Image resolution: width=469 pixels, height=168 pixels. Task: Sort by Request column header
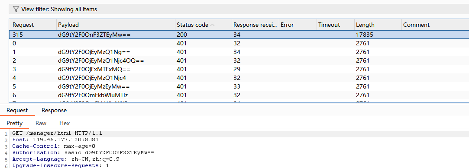(x=33, y=25)
